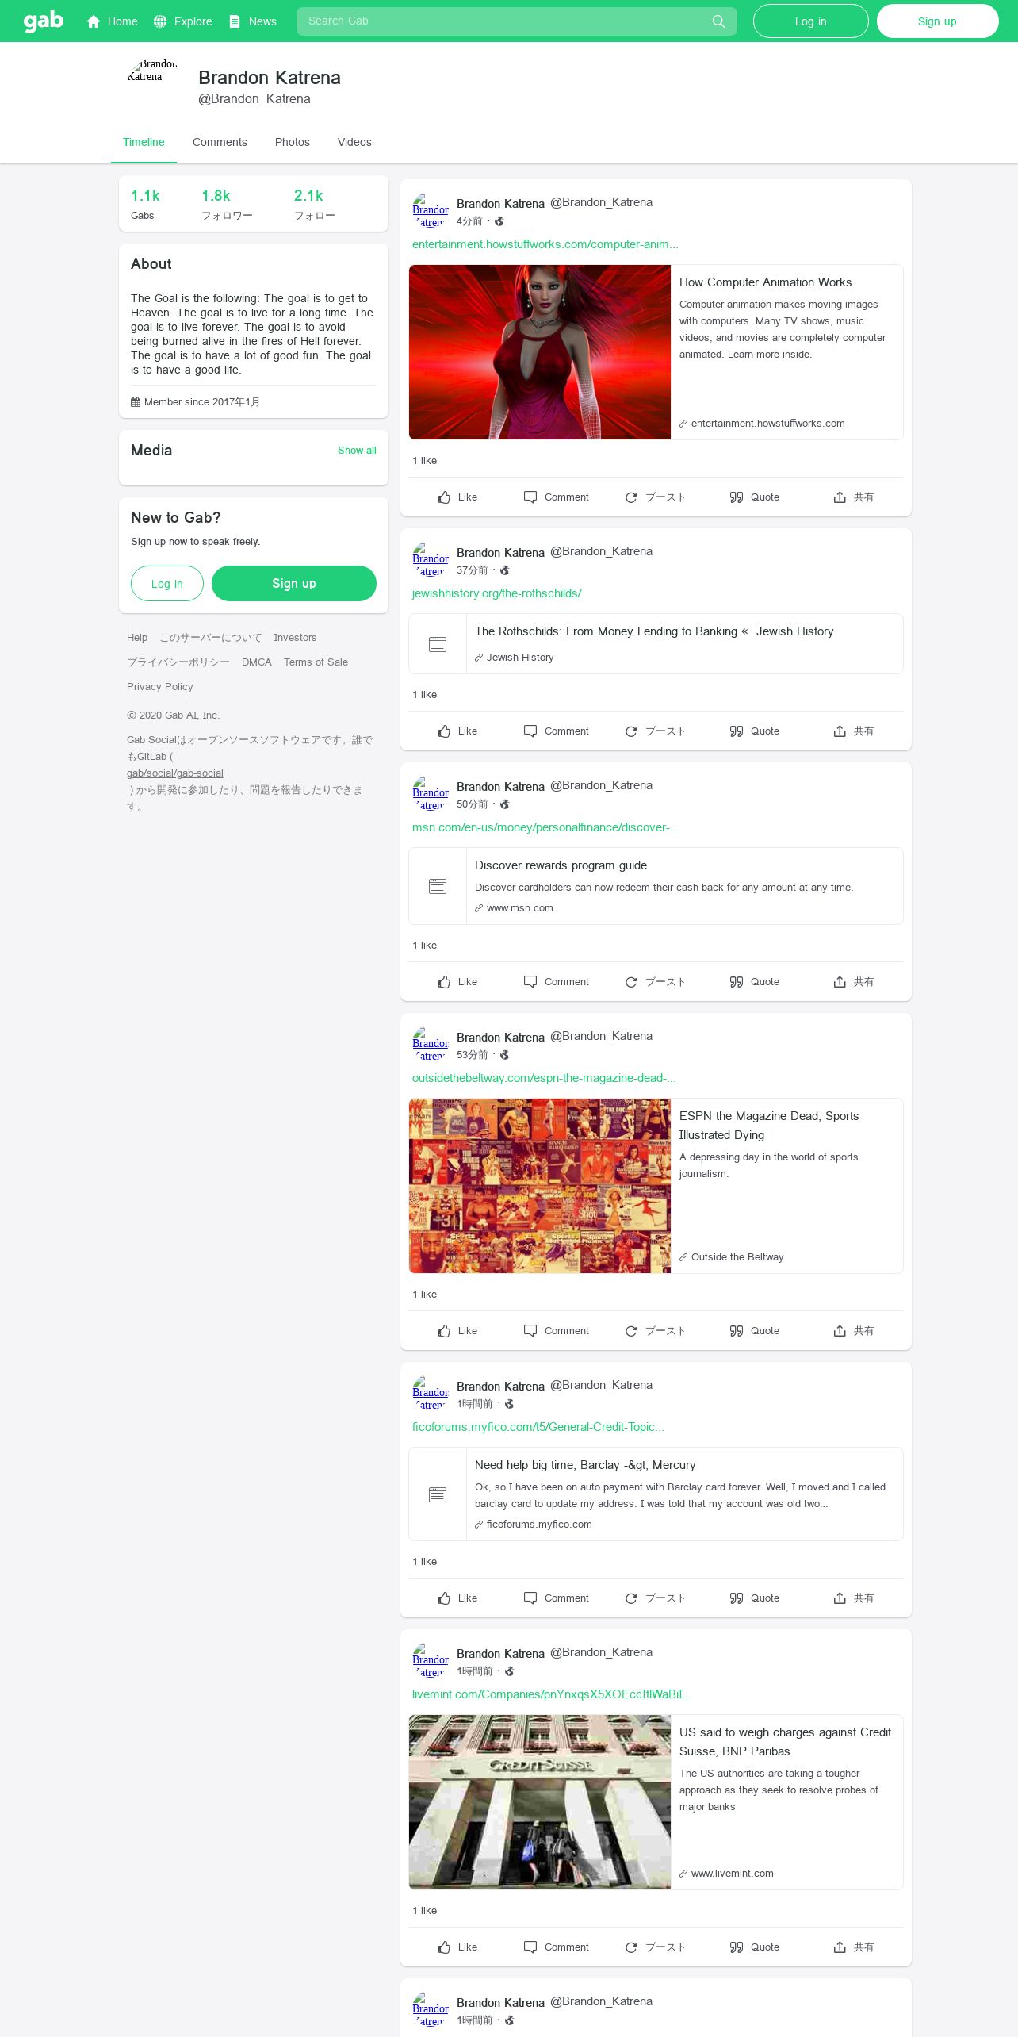1018x2037 pixels.
Task: Open the Privacy Policy footer link
Action: pyautogui.click(x=160, y=686)
